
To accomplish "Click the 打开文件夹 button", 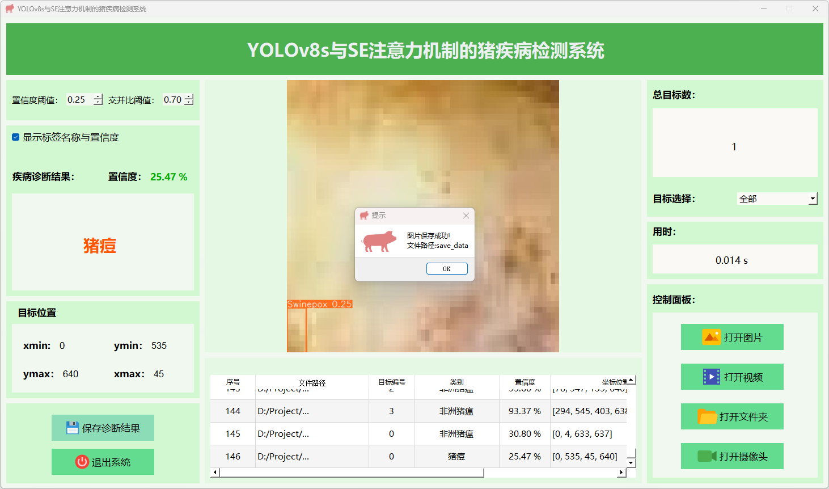I will (x=732, y=416).
